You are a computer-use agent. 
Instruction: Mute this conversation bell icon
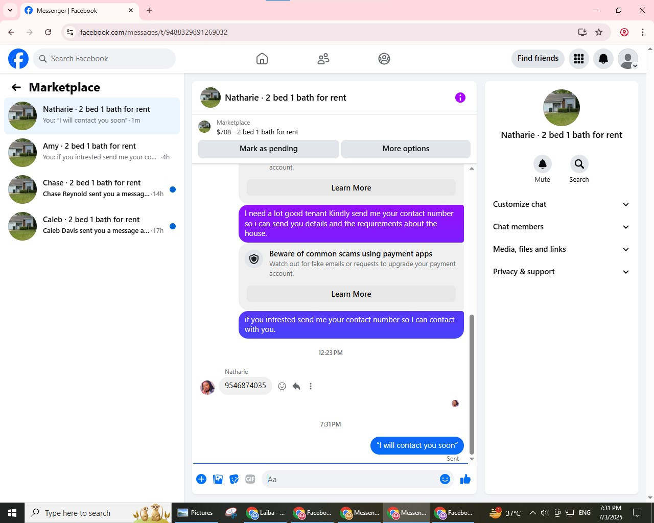[x=543, y=164]
